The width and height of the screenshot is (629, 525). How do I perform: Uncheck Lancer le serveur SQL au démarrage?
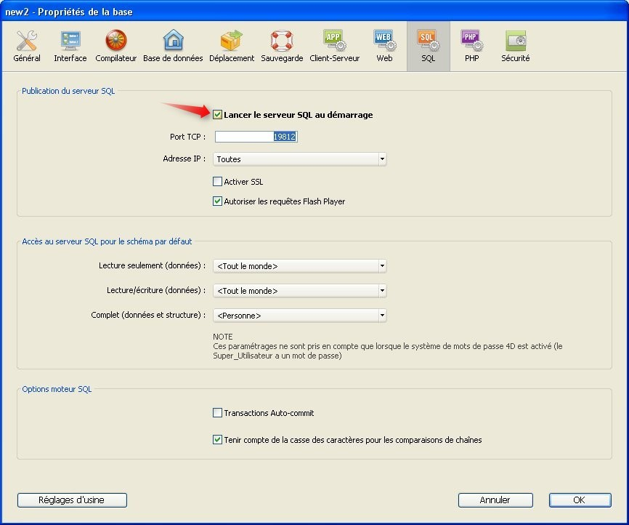click(218, 115)
